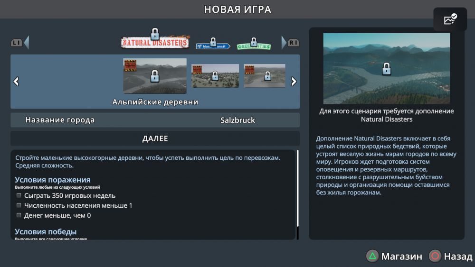Click the Условия поражения heading

tap(53, 180)
